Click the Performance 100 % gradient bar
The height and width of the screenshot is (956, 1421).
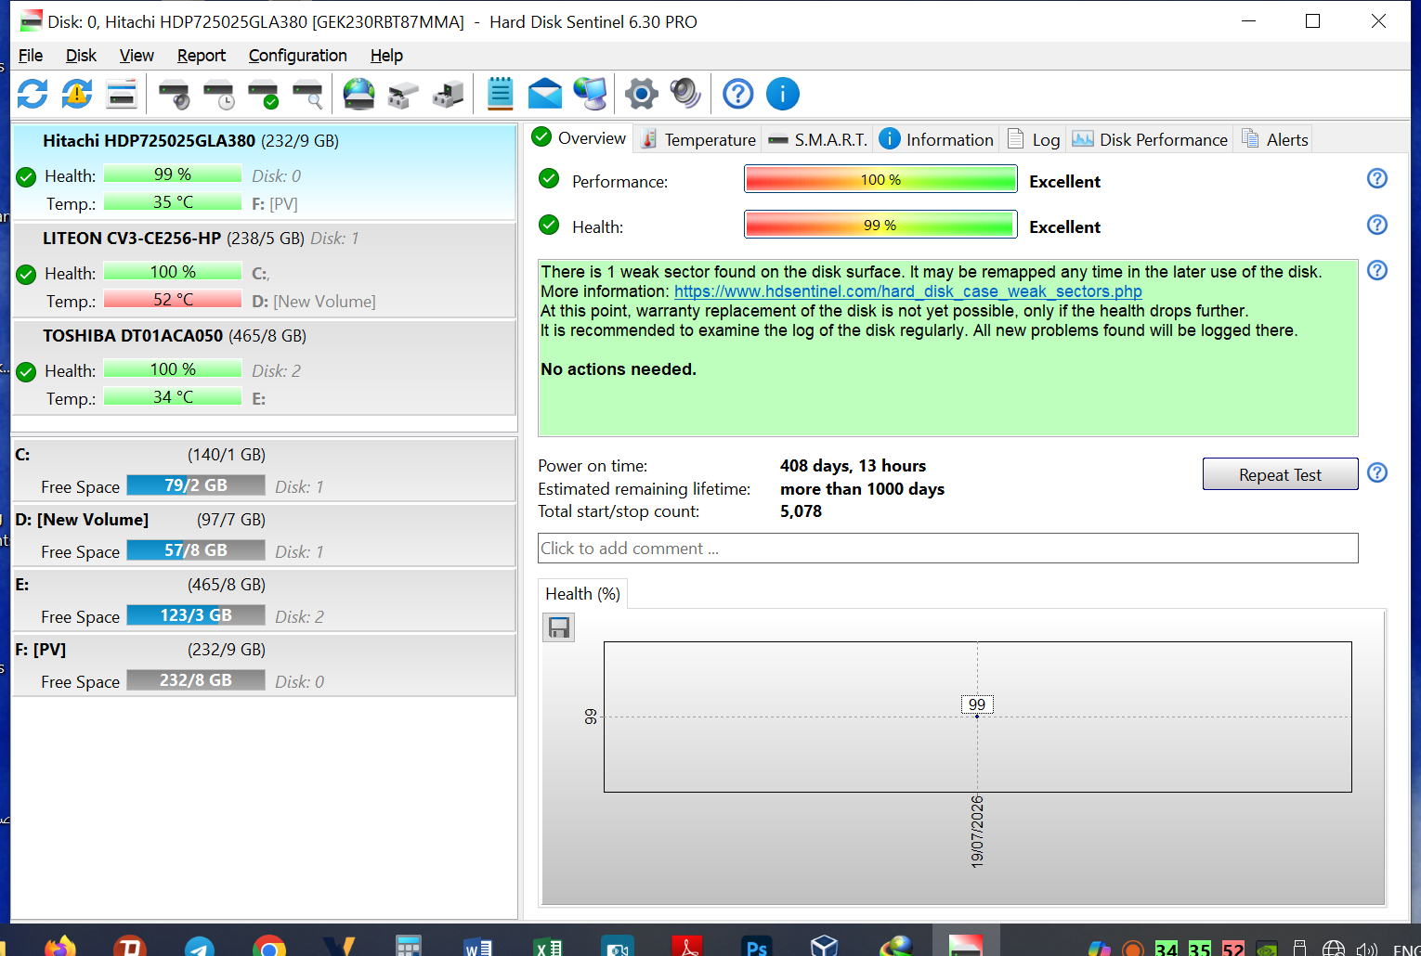point(880,180)
